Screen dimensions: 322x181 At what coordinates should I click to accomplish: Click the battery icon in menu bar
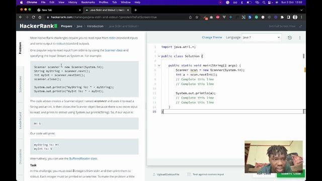pyautogui.click(x=249, y=3)
